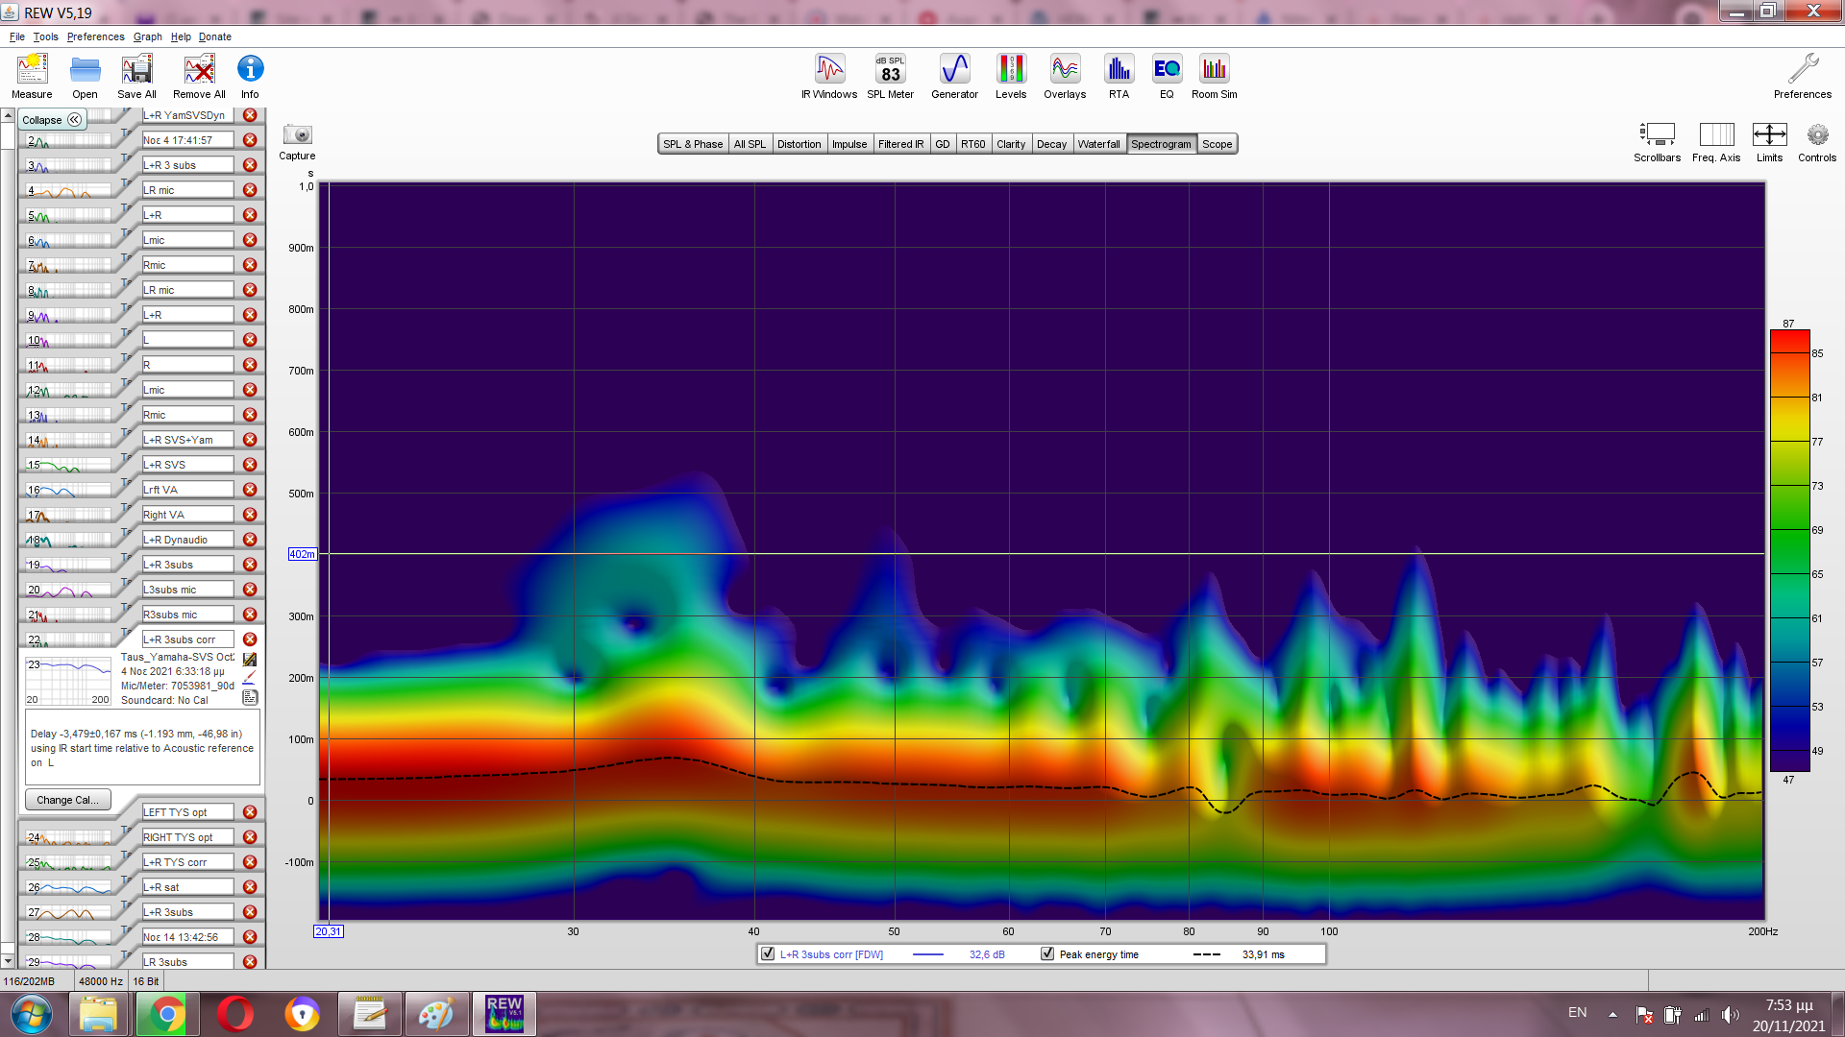Open Controls gear for spectrogram
Viewport: 1845px width, 1037px height.
pyautogui.click(x=1816, y=135)
